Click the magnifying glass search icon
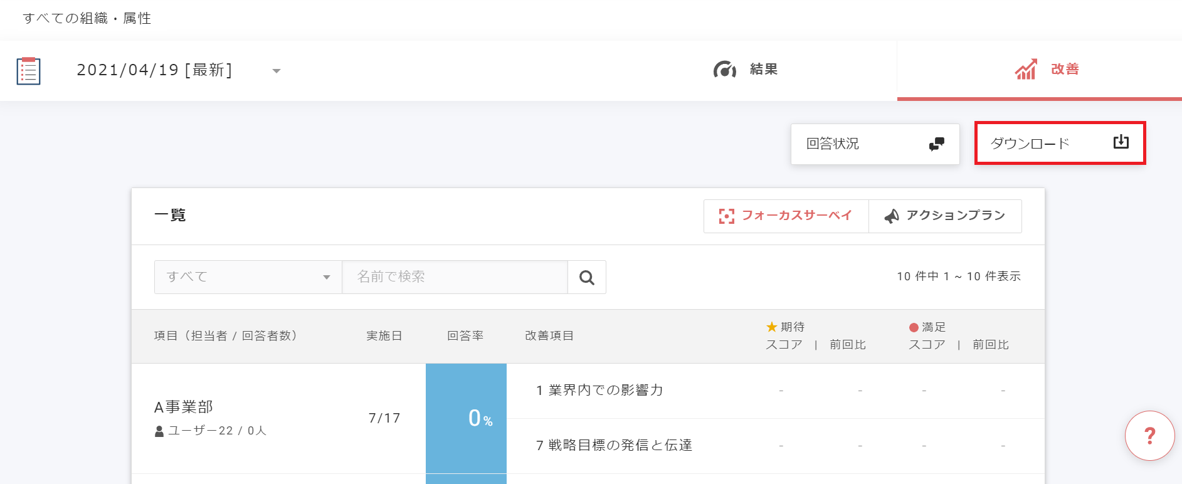This screenshot has width=1182, height=484. coord(586,278)
